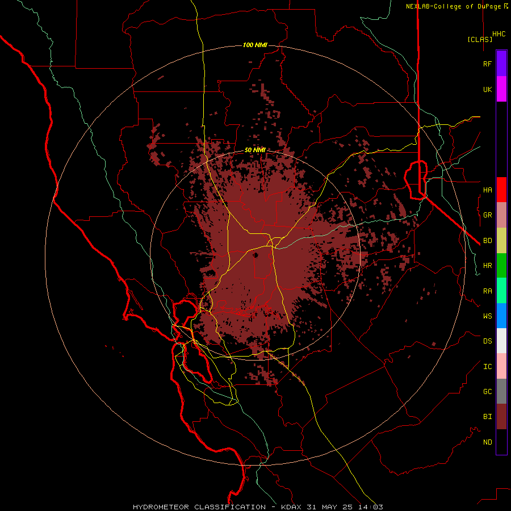Click the UK magenta legend swatch
The width and height of the screenshot is (511, 511).
click(x=501, y=89)
